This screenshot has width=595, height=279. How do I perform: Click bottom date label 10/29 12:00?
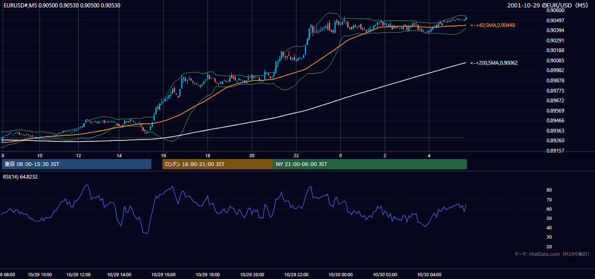pyautogui.click(x=78, y=275)
